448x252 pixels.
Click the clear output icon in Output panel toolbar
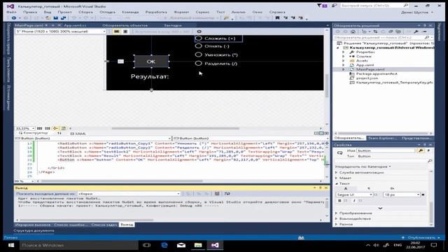[x=217, y=194]
